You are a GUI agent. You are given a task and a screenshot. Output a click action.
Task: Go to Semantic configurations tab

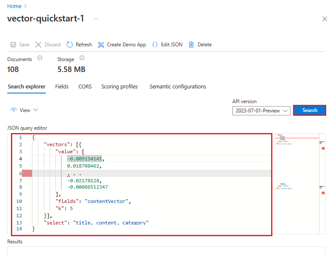[178, 87]
